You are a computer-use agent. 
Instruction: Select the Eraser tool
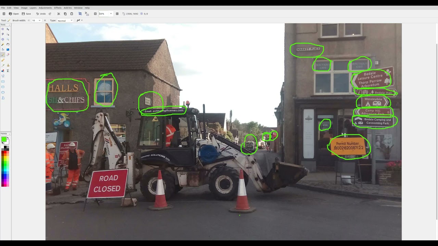coord(8,55)
